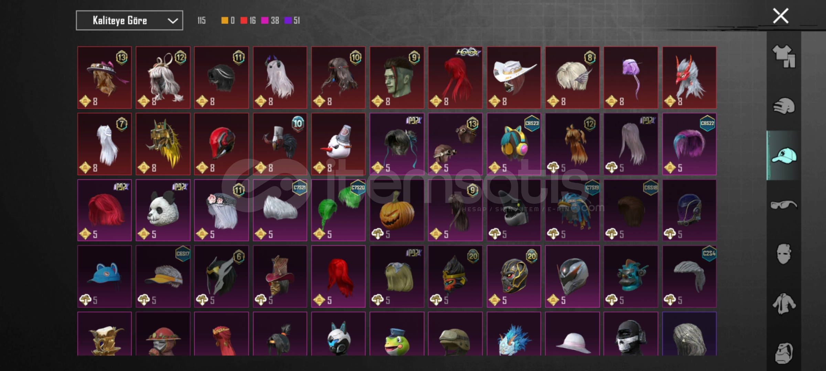The image size is (826, 371).
Task: Open the character face category icon
Action: (784, 353)
